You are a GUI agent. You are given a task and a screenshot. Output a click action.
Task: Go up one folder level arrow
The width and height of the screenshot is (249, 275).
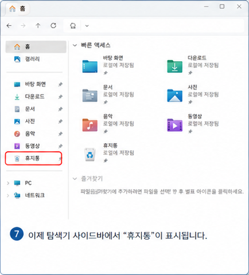coord(38,26)
